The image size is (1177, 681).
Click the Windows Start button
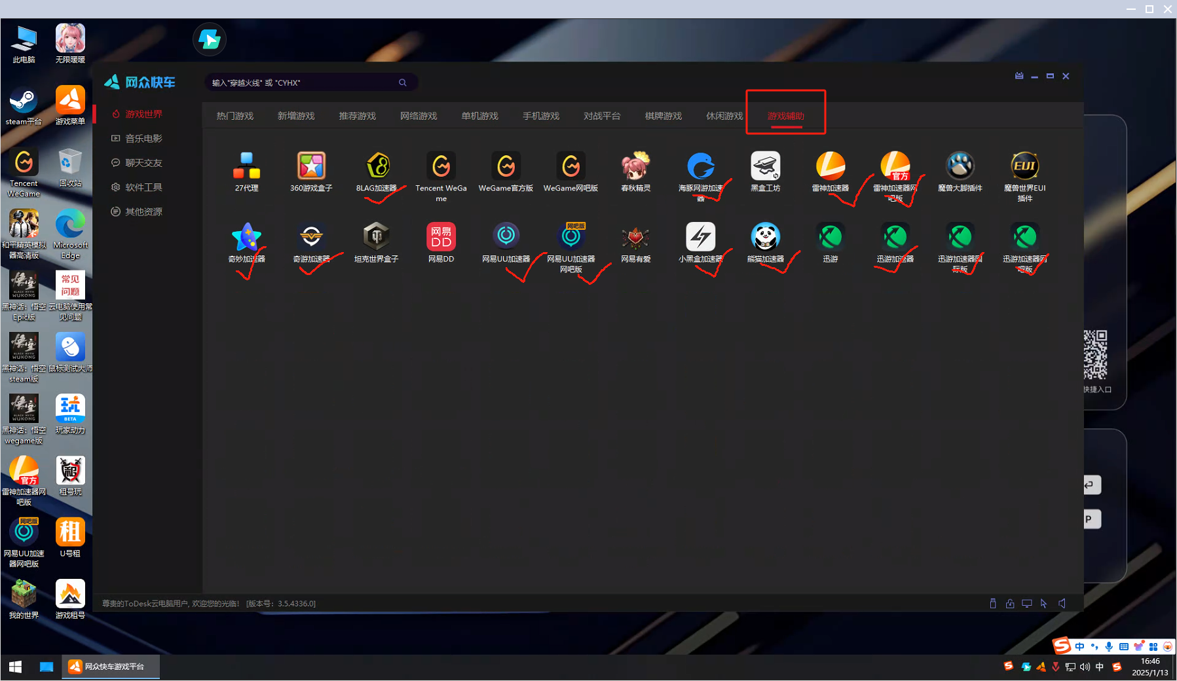(15, 667)
